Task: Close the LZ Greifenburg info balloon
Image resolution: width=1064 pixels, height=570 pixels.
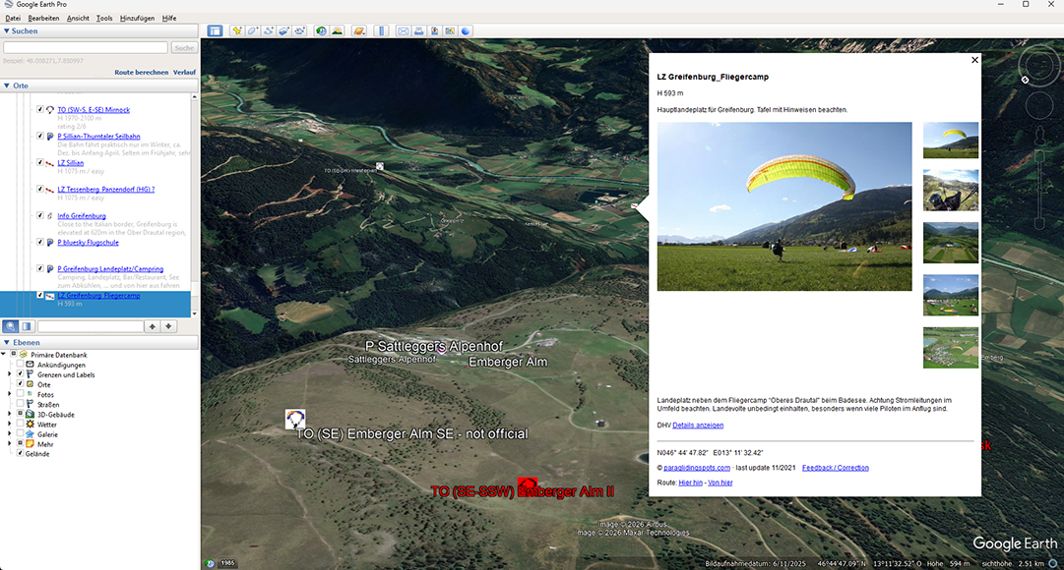Action: coord(974,60)
